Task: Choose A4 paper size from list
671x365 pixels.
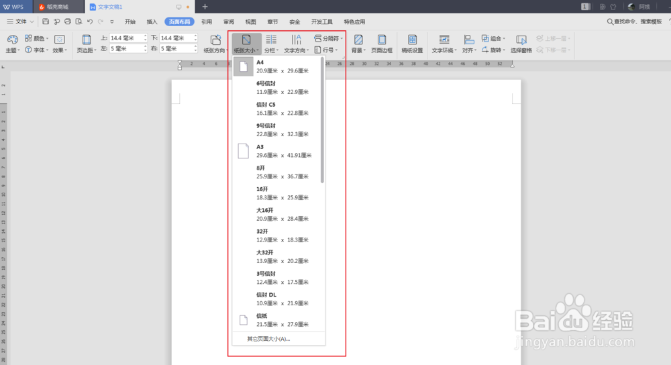Action: point(277,66)
